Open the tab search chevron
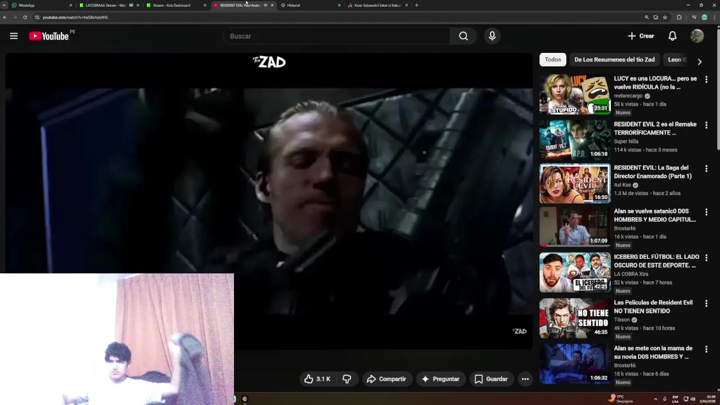720x405 pixels. coord(4,5)
